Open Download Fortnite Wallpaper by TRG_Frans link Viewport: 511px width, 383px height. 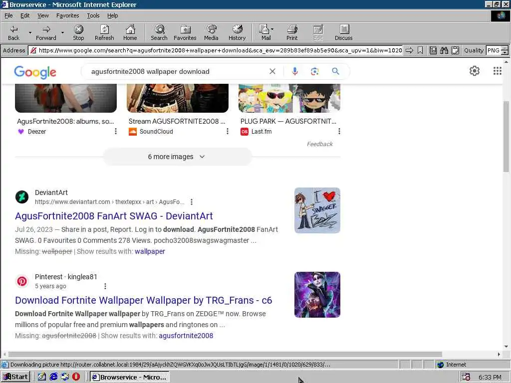click(143, 300)
